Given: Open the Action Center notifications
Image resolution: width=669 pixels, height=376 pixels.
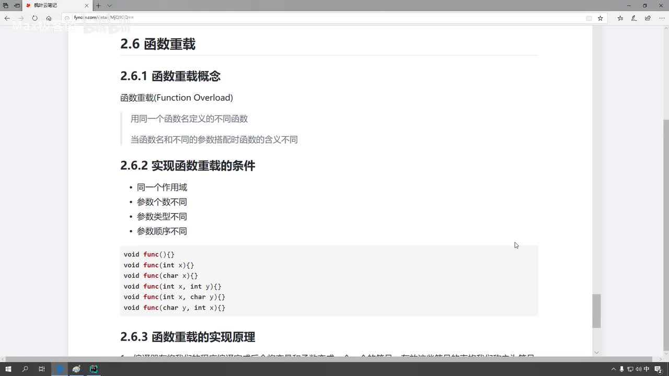Looking at the screenshot, I should tap(659, 369).
